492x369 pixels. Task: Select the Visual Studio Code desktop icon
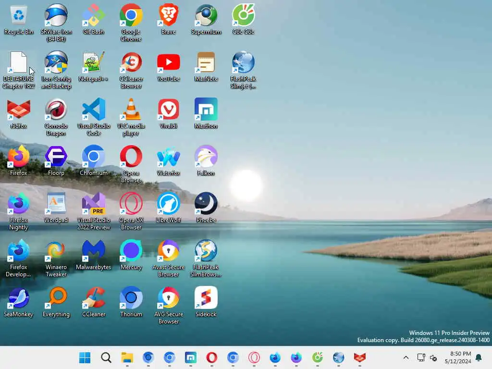point(94,117)
